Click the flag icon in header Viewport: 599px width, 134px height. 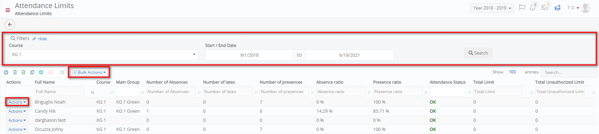pyautogui.click(x=522, y=7)
